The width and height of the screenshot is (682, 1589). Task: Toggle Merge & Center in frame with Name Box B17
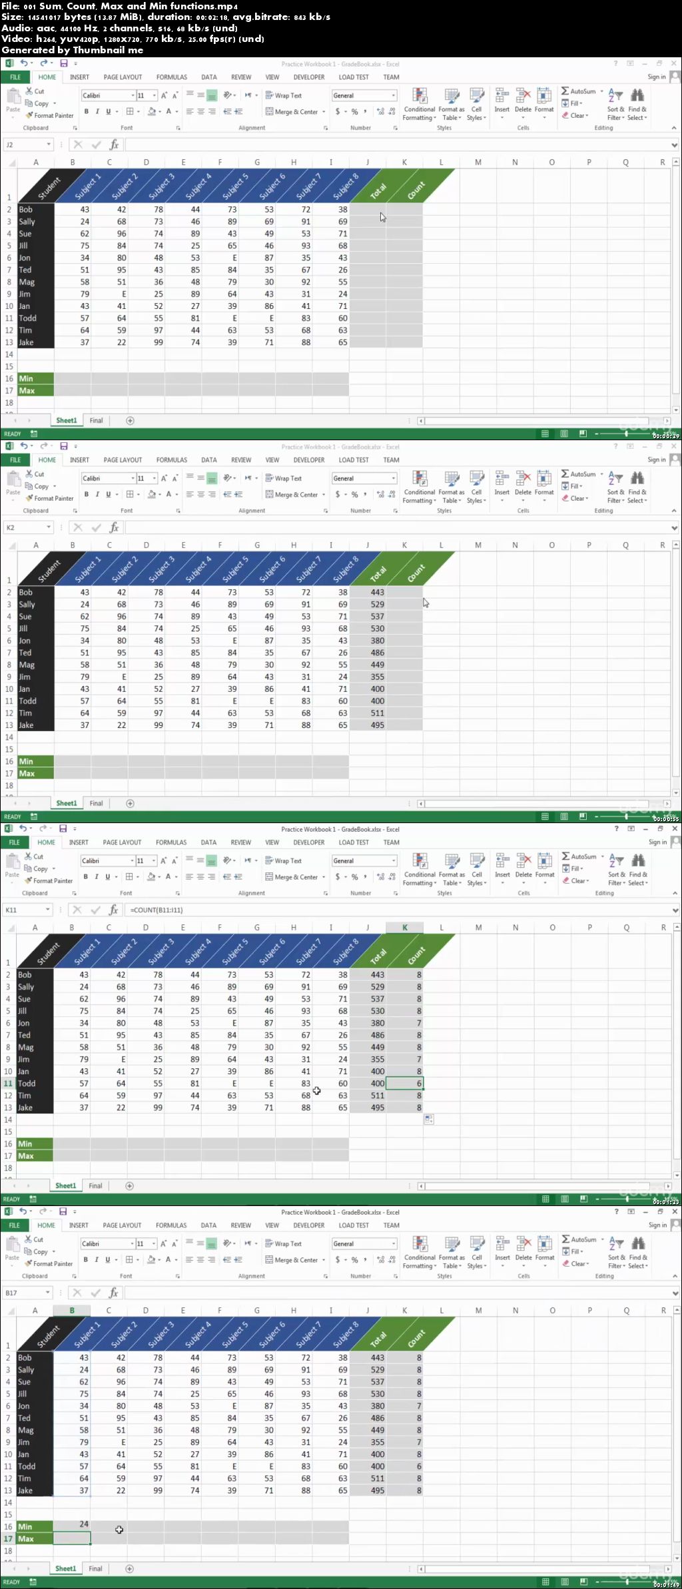292,1260
